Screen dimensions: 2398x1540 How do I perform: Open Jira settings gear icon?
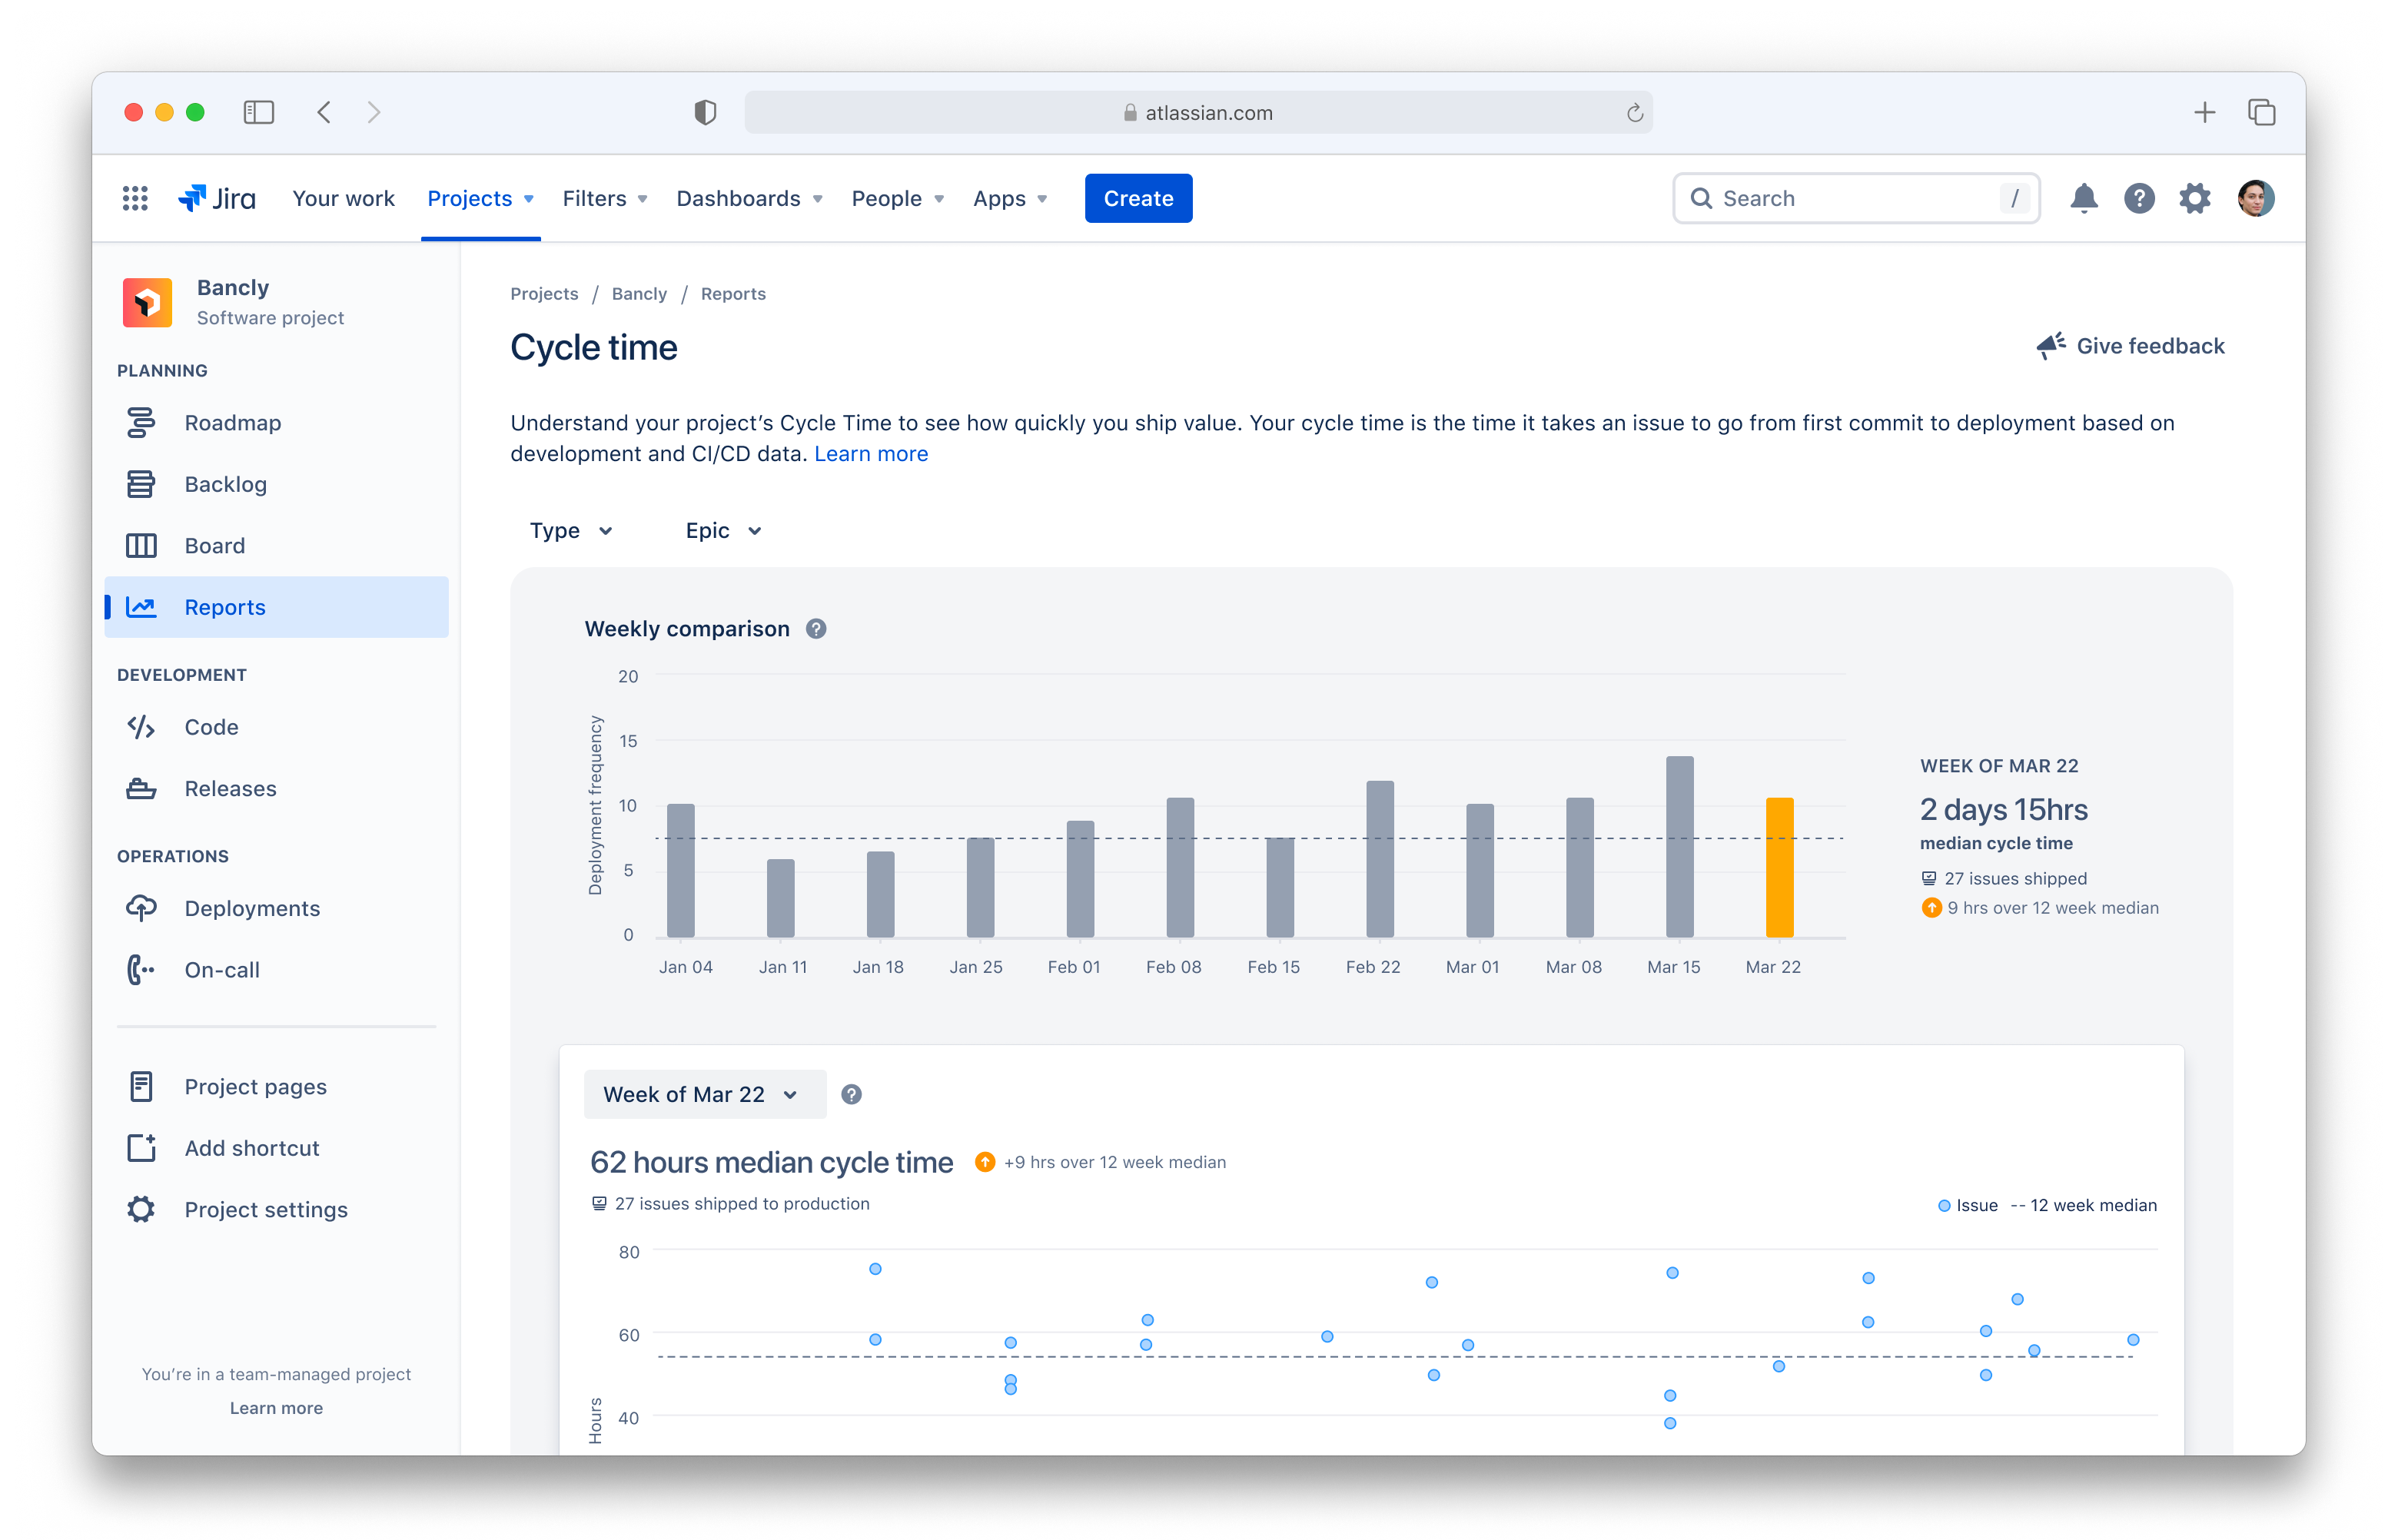[2195, 198]
